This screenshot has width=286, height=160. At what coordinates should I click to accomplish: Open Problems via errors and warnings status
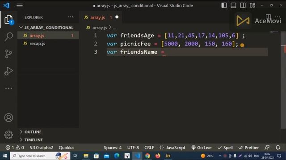coord(15,148)
